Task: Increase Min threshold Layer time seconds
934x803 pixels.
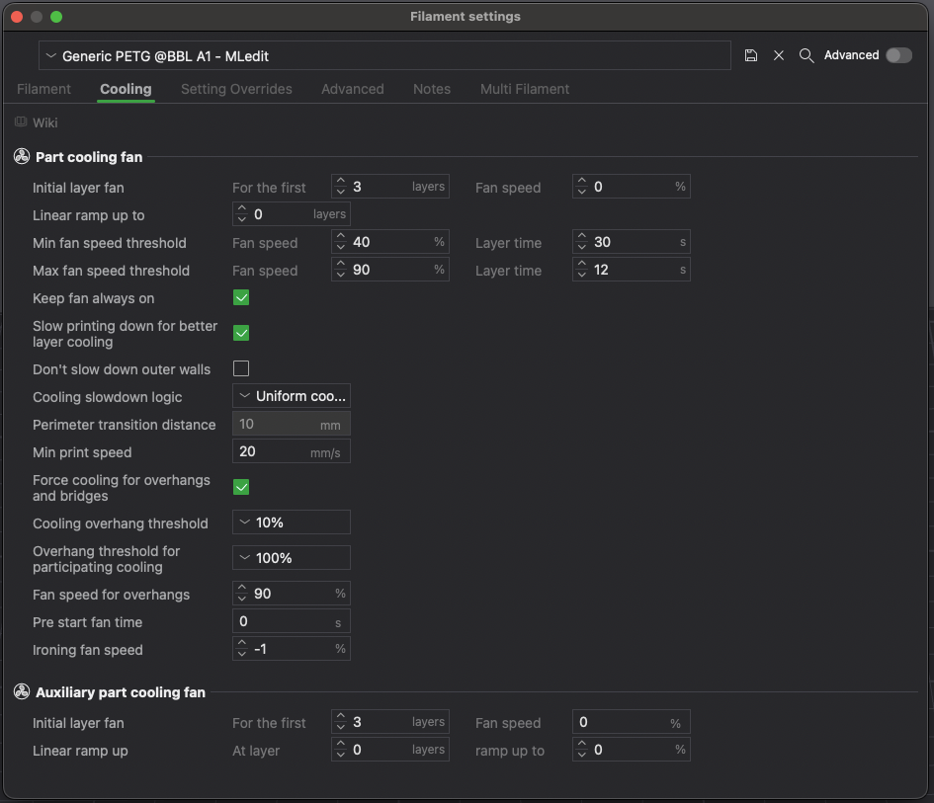Action: 582,236
